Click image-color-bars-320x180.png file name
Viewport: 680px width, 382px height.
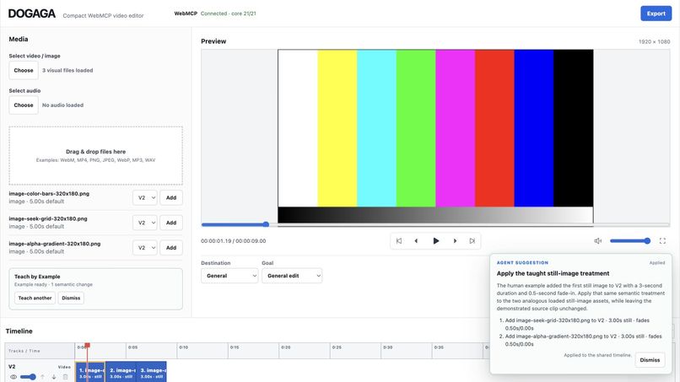click(x=49, y=194)
